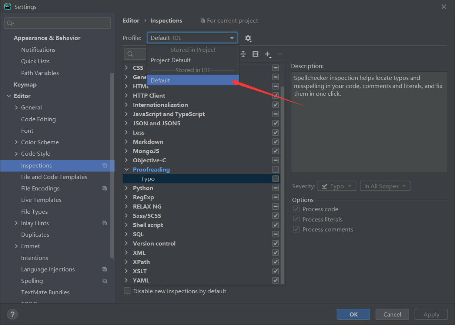
Task: Expand the Emmet settings node
Action: 16,246
